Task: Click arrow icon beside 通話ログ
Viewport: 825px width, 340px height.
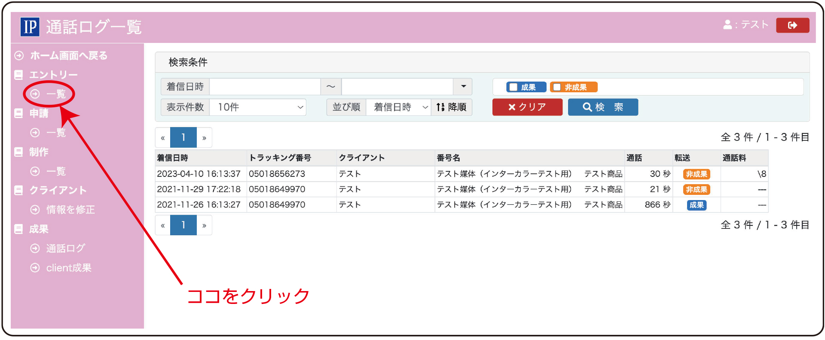Action: click(35, 248)
